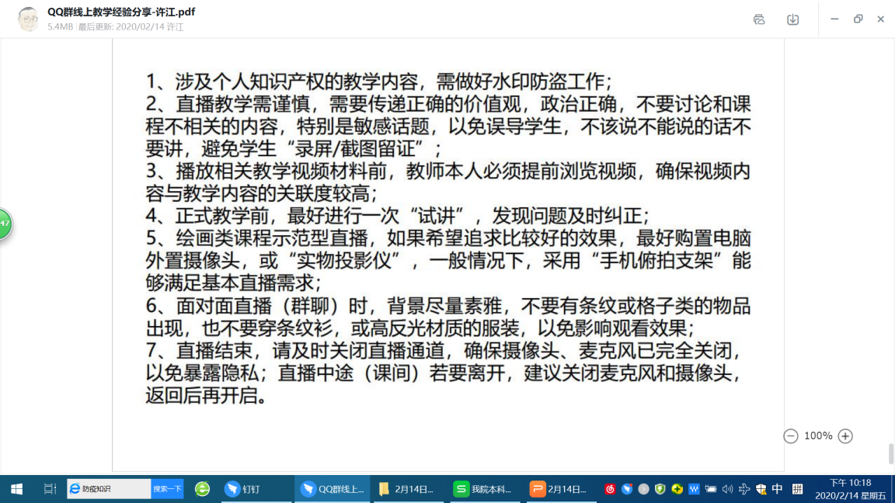Click the zoom in plus button
The image size is (895, 503).
845,436
